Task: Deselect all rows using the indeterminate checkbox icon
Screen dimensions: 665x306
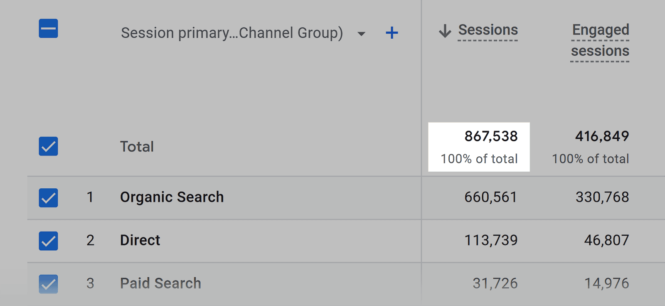Action: pyautogui.click(x=48, y=29)
